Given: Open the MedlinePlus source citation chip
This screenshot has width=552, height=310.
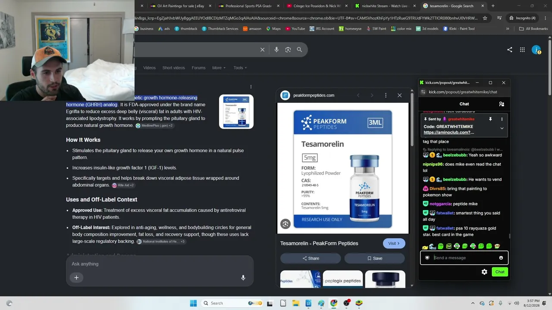Looking at the screenshot, I should pyautogui.click(x=154, y=126).
